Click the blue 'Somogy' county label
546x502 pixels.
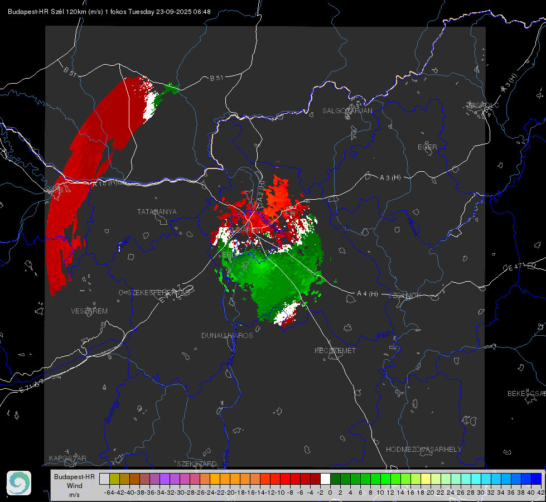point(112,412)
